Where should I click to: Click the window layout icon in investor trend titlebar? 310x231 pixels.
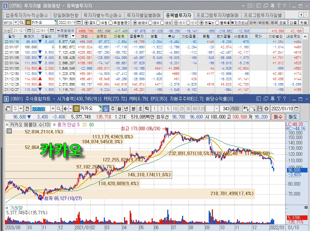coord(259,6)
